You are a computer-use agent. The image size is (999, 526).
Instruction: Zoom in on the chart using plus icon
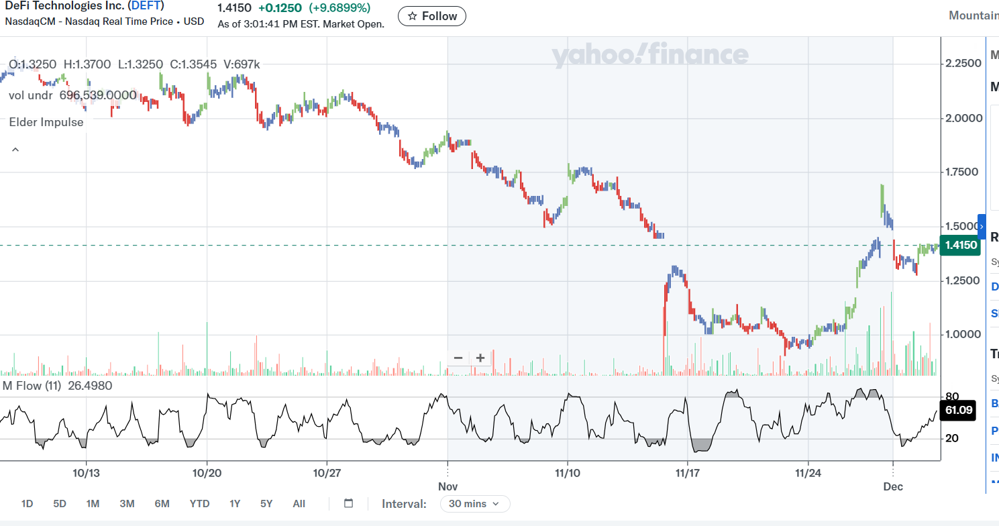coord(479,358)
